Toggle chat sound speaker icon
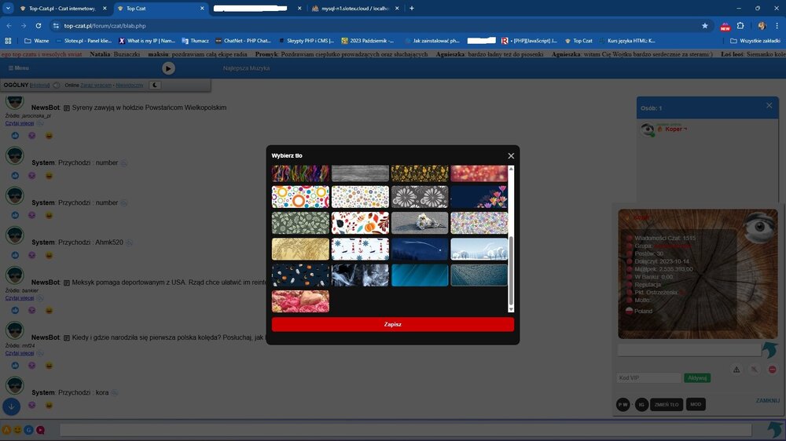The width and height of the screenshot is (786, 441). click(x=56, y=85)
